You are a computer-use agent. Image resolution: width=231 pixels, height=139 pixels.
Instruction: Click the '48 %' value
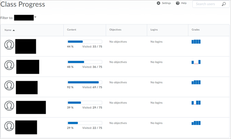[x=70, y=67]
